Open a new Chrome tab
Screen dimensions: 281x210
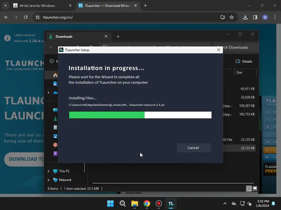(145, 6)
